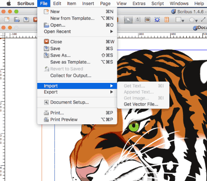Screen dimensions: 207x181
Task: Click the Close document toolbar icon
Action: (35, 20)
